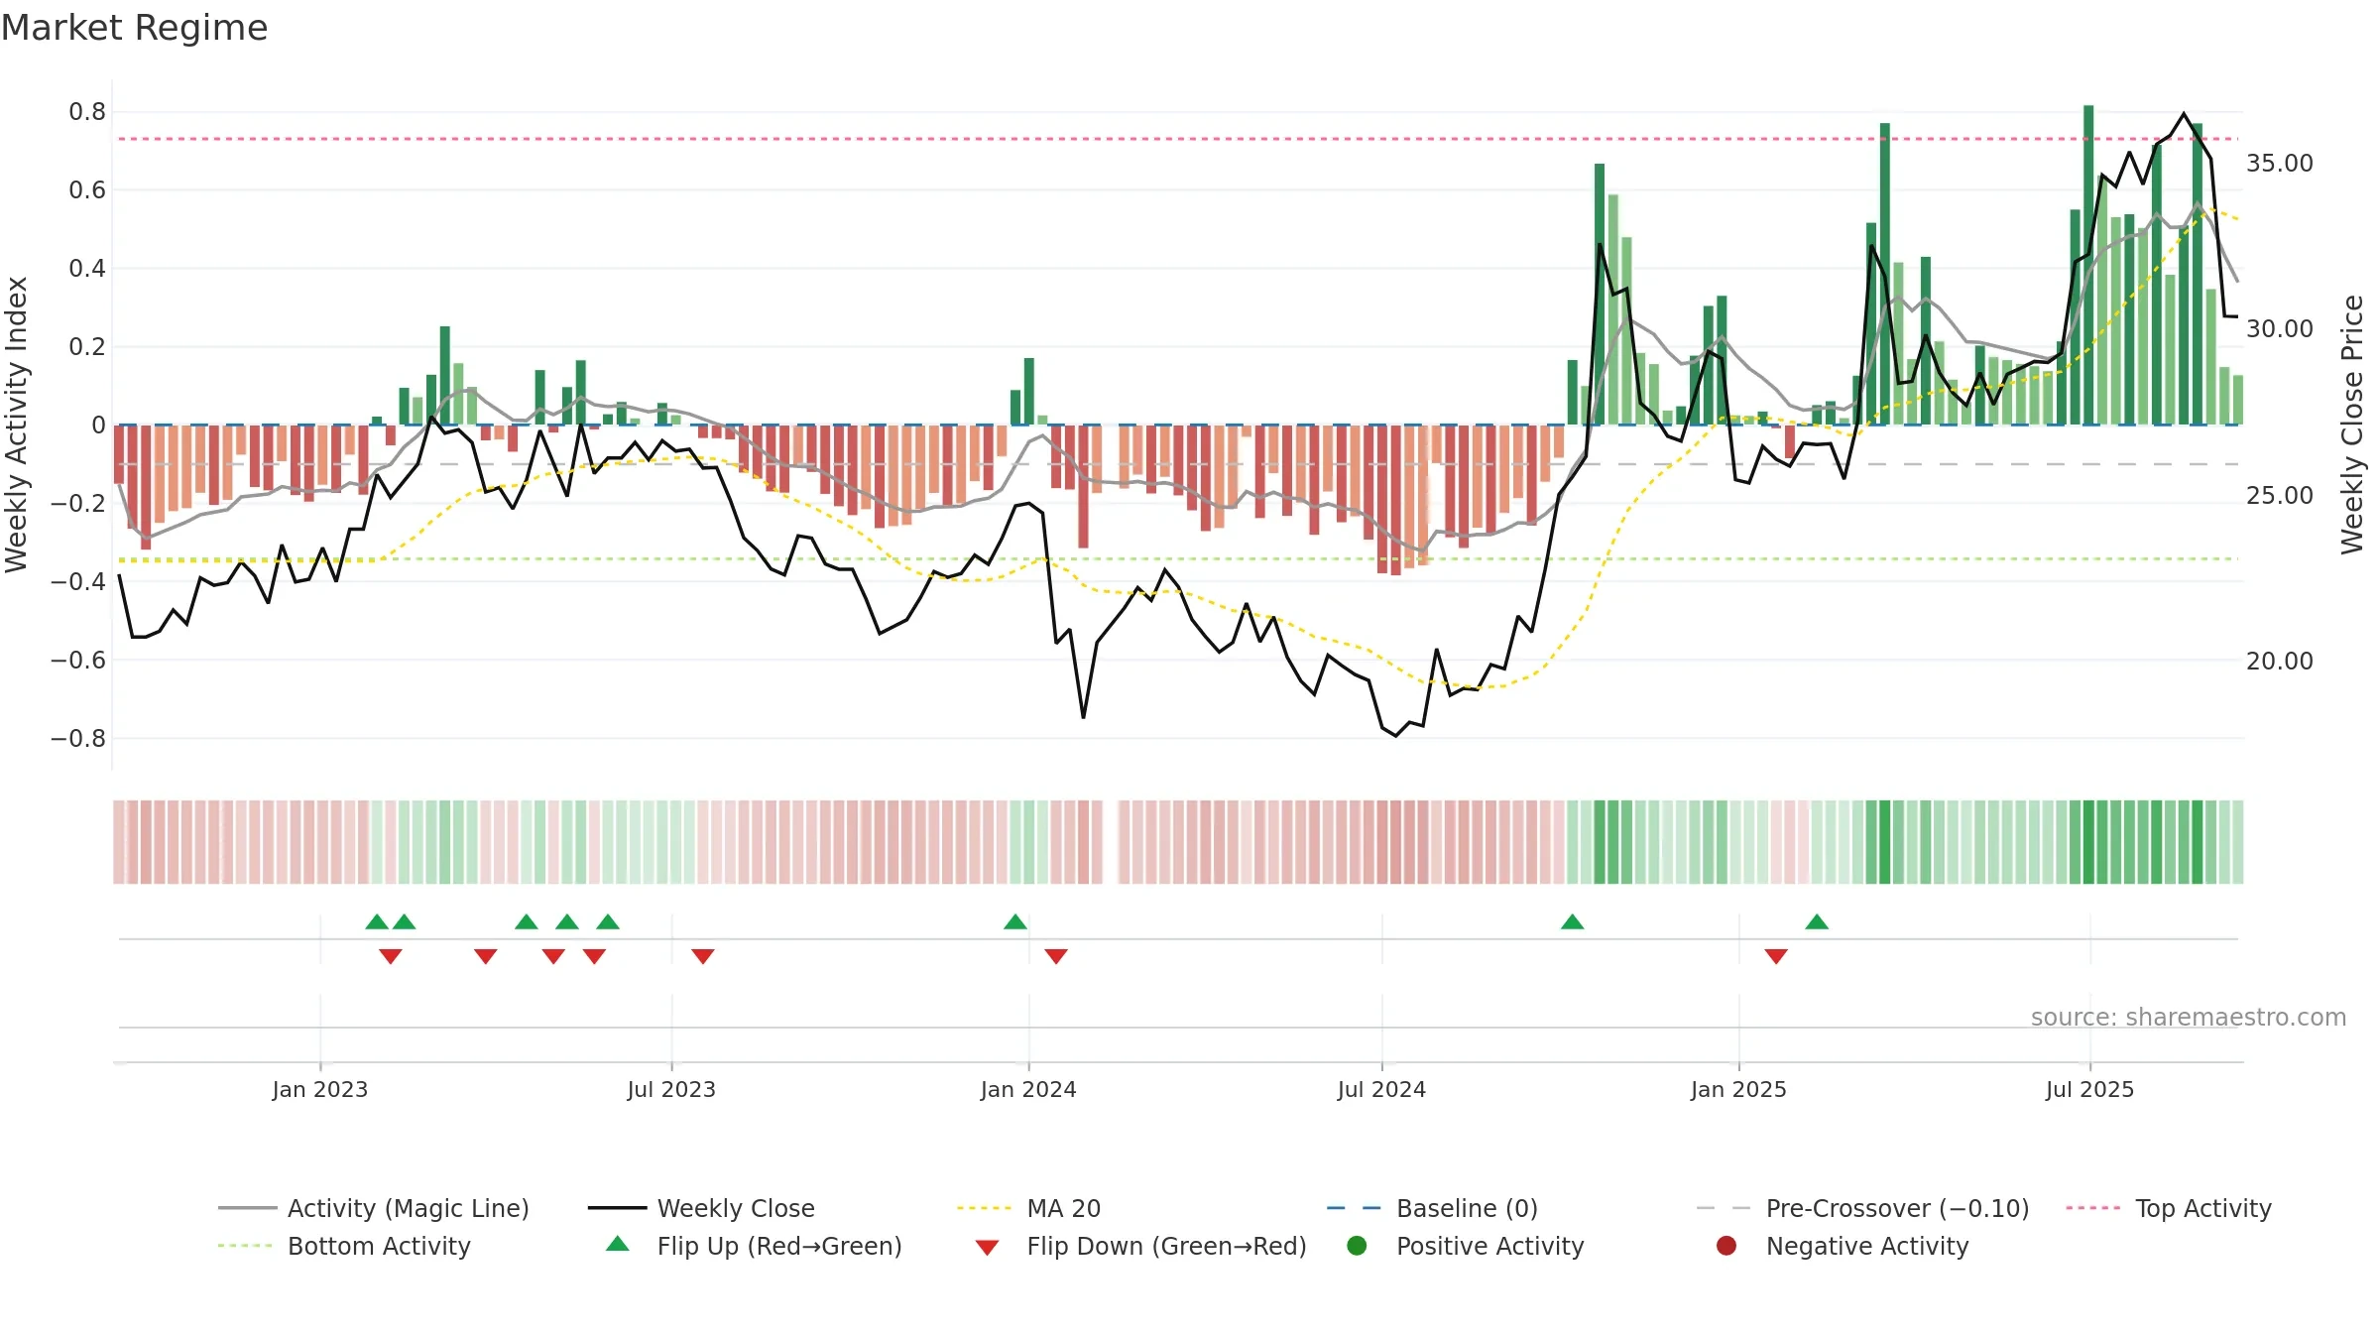Click the Flip Up green triangle legend icon

pyautogui.click(x=618, y=1244)
